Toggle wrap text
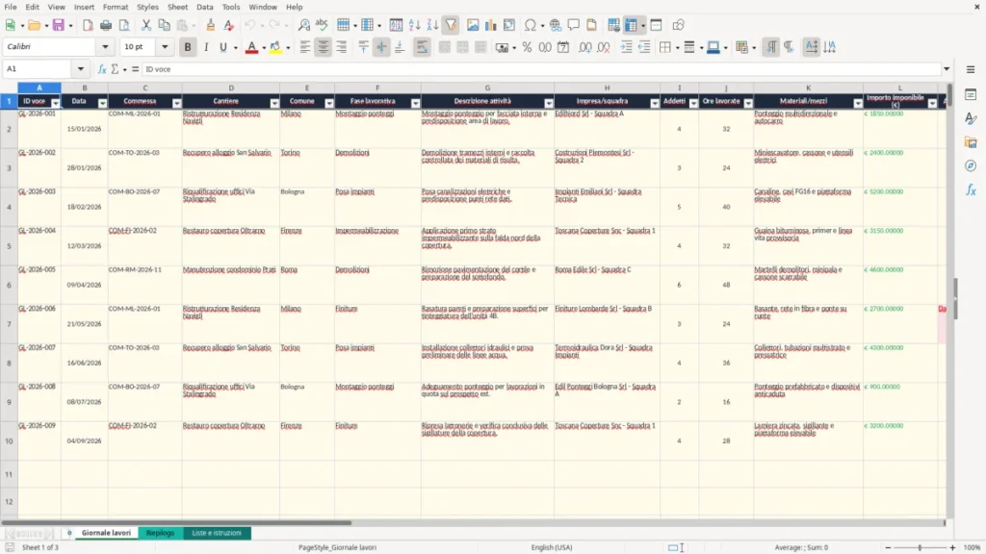Viewport: 986px width, 554px height. [422, 47]
